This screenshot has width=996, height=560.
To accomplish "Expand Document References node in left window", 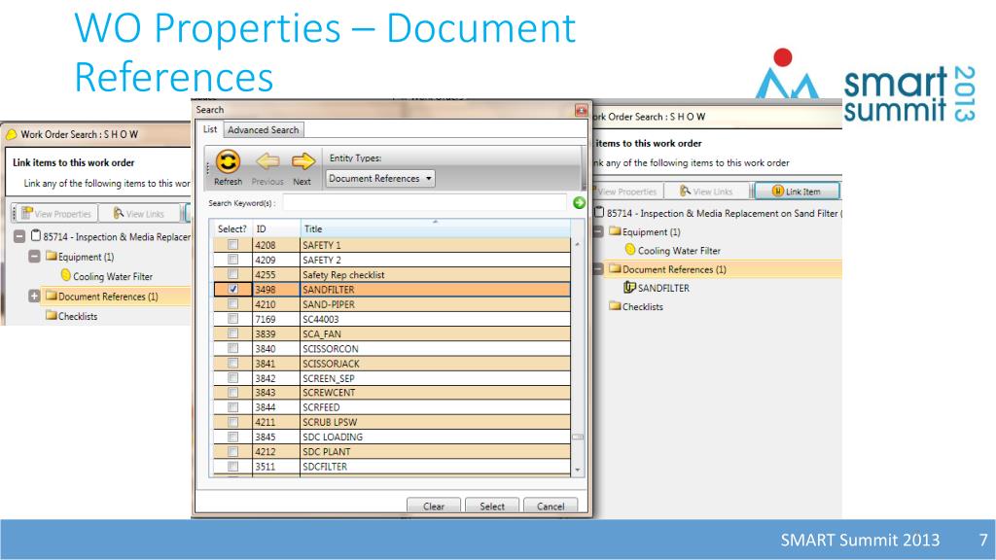I will [x=34, y=296].
